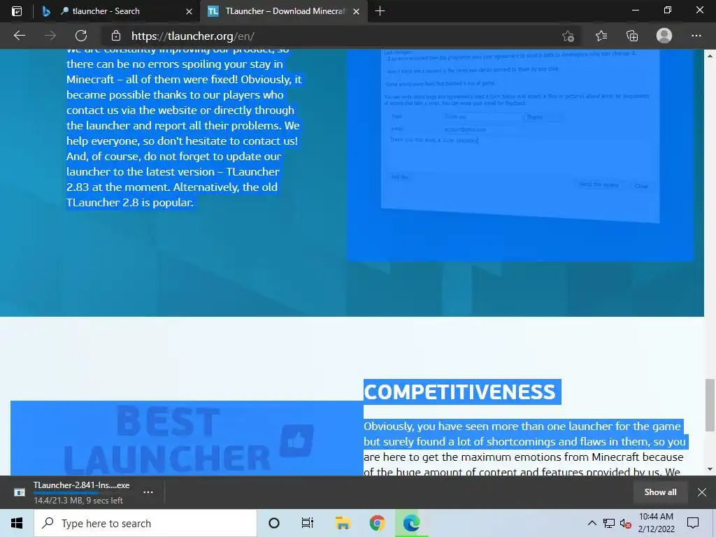Open Collections in Edge
This screenshot has height=537, width=716.
tap(632, 36)
